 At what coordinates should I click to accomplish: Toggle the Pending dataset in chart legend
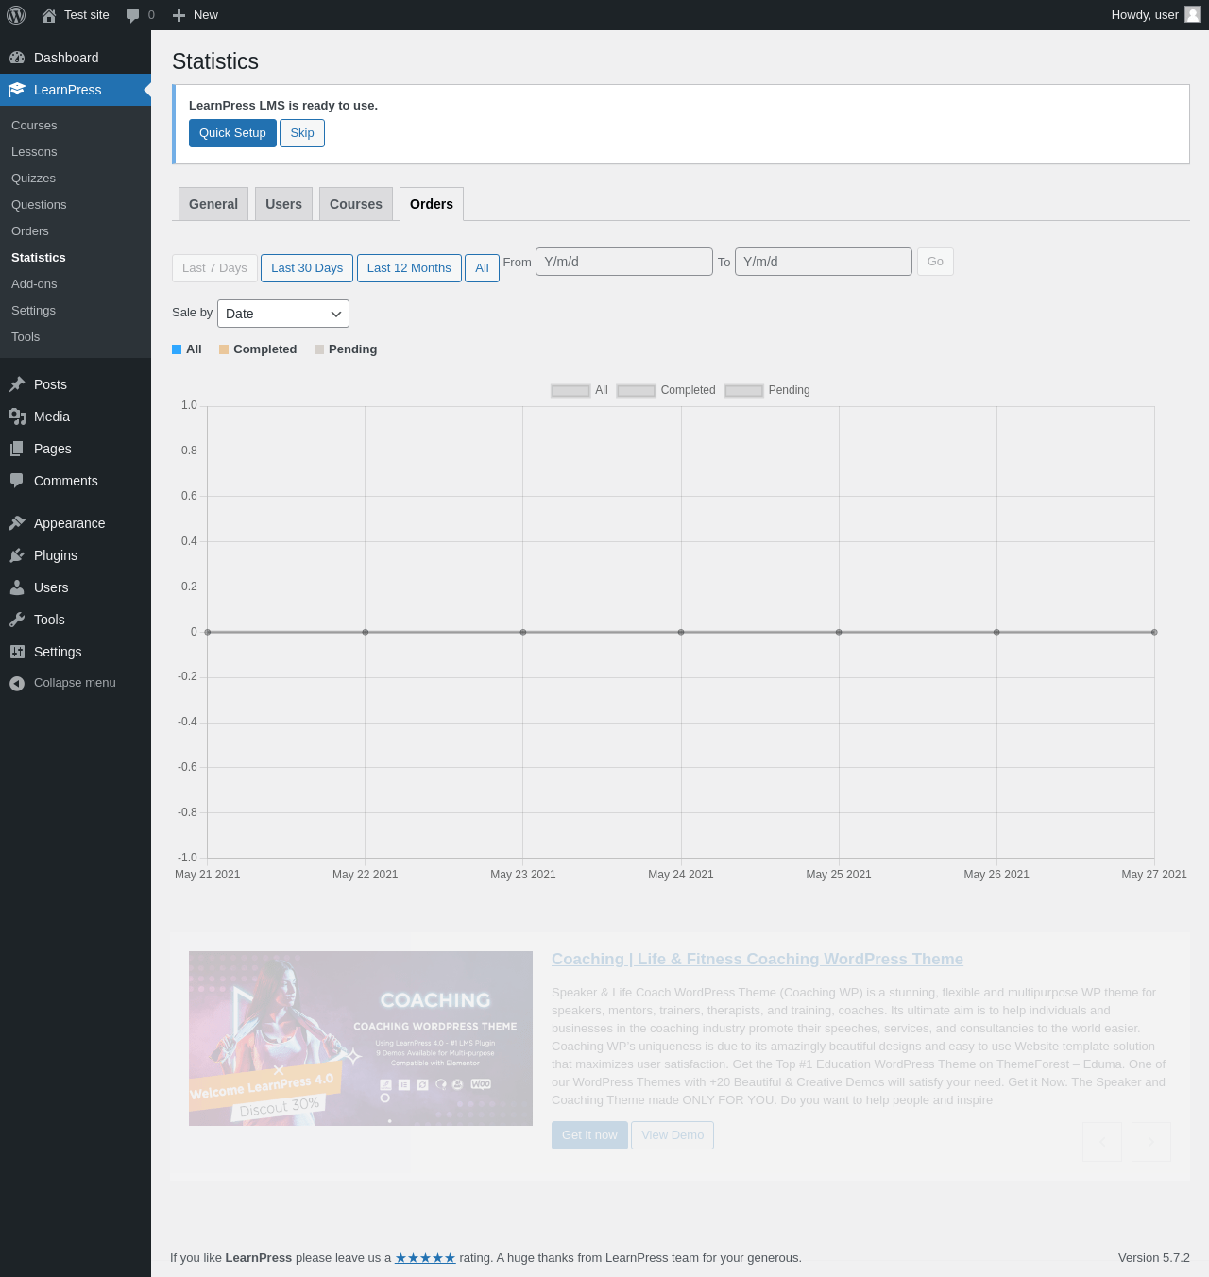(x=767, y=390)
